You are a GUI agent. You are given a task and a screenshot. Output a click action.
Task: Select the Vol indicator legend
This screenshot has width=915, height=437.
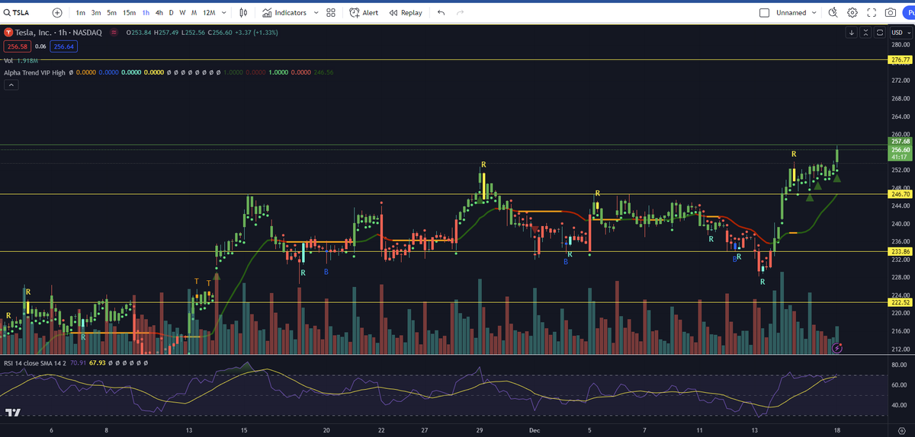(x=8, y=60)
